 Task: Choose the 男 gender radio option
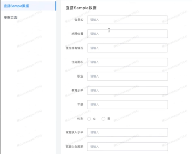pos(103,119)
